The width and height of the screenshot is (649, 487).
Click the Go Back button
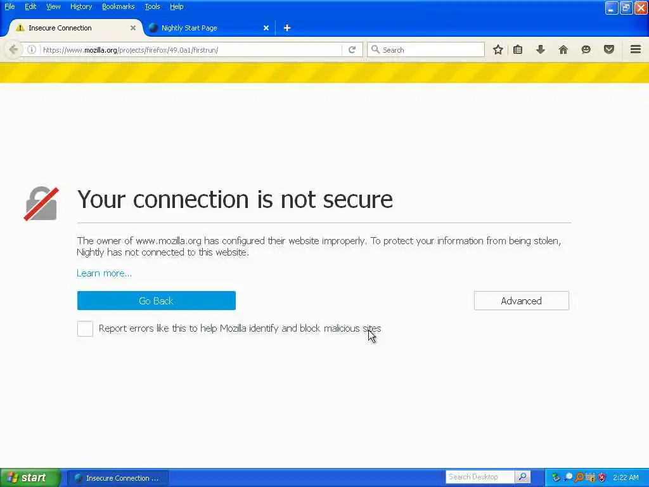[x=156, y=301]
